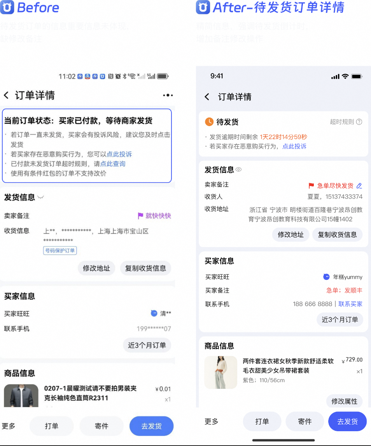The width and height of the screenshot is (371, 446).
Task: Click price ¥729.00
Action: click(352, 360)
